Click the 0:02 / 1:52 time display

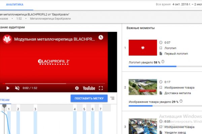point(30,88)
